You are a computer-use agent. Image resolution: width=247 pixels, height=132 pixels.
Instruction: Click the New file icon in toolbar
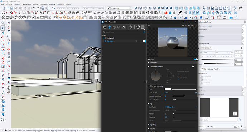click(x=3, y=8)
